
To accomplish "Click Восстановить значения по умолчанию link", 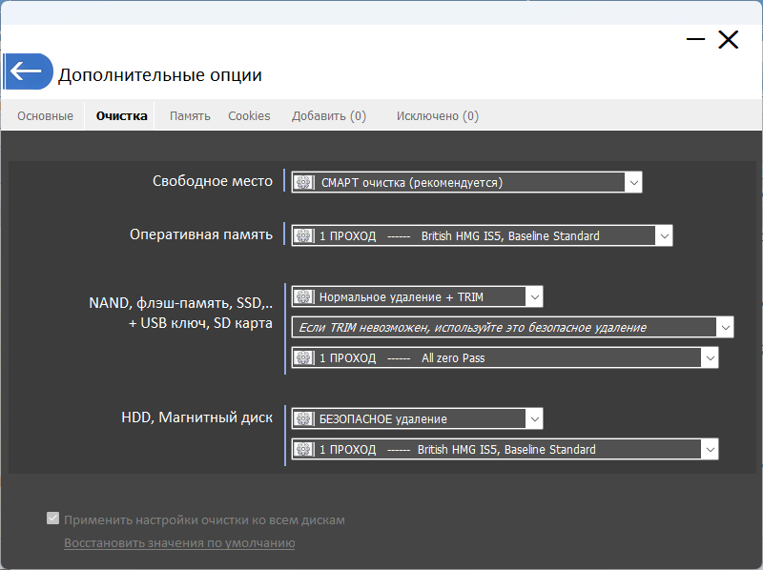I will click(x=179, y=543).
